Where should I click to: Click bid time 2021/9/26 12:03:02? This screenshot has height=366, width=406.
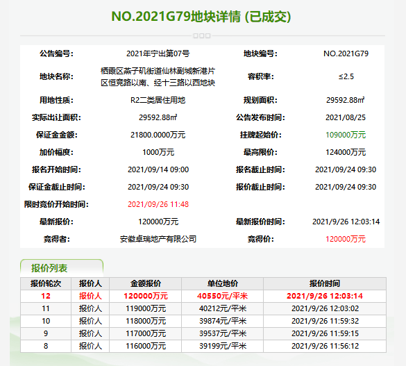click(325, 308)
